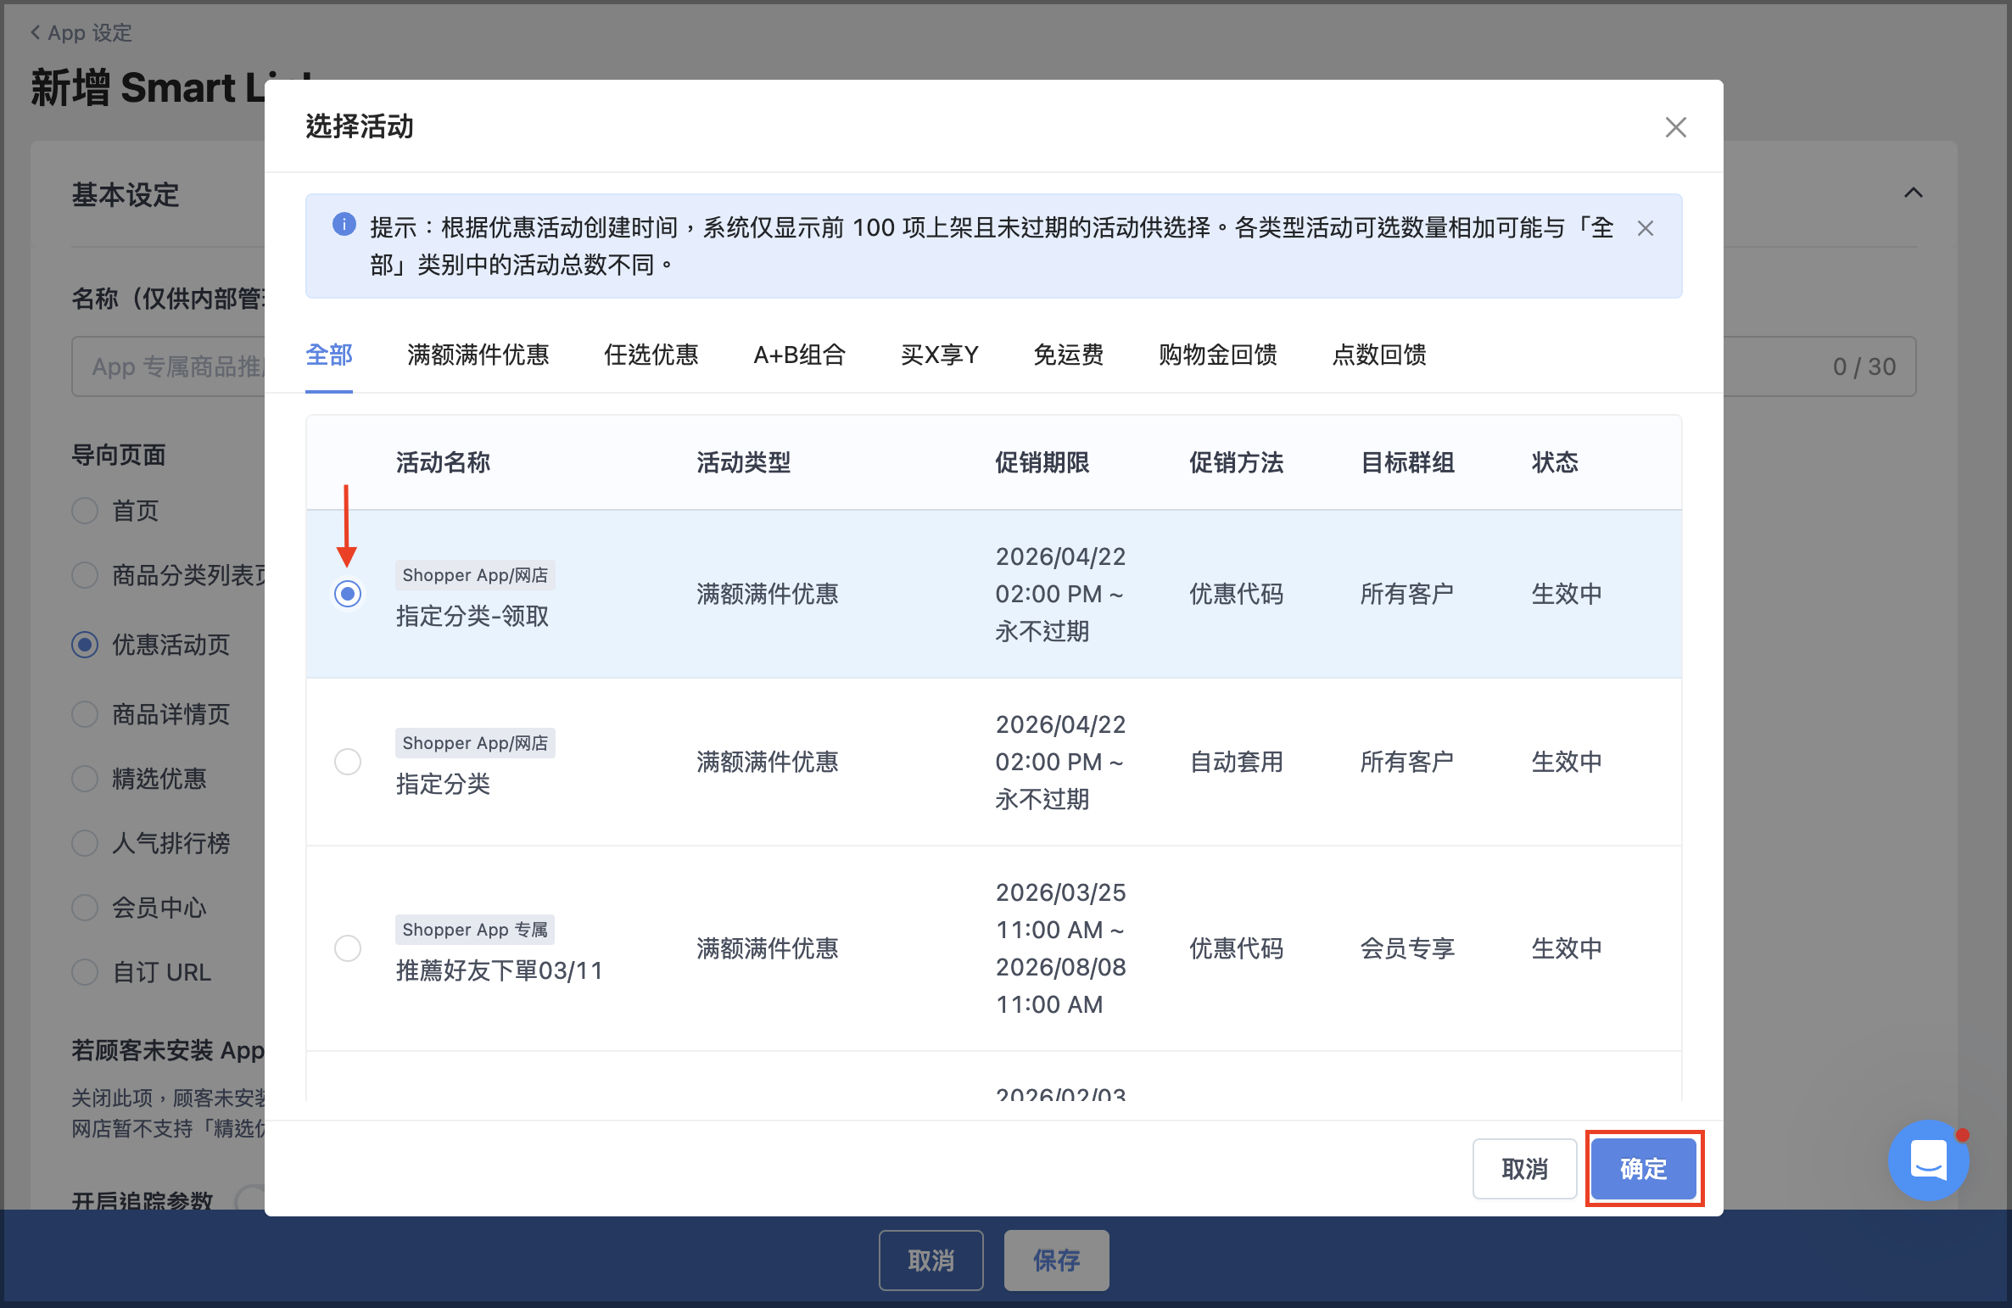Click the 推薦好友下單03/11 activity name
Viewport: 2012px width, 1308px height.
(x=499, y=970)
